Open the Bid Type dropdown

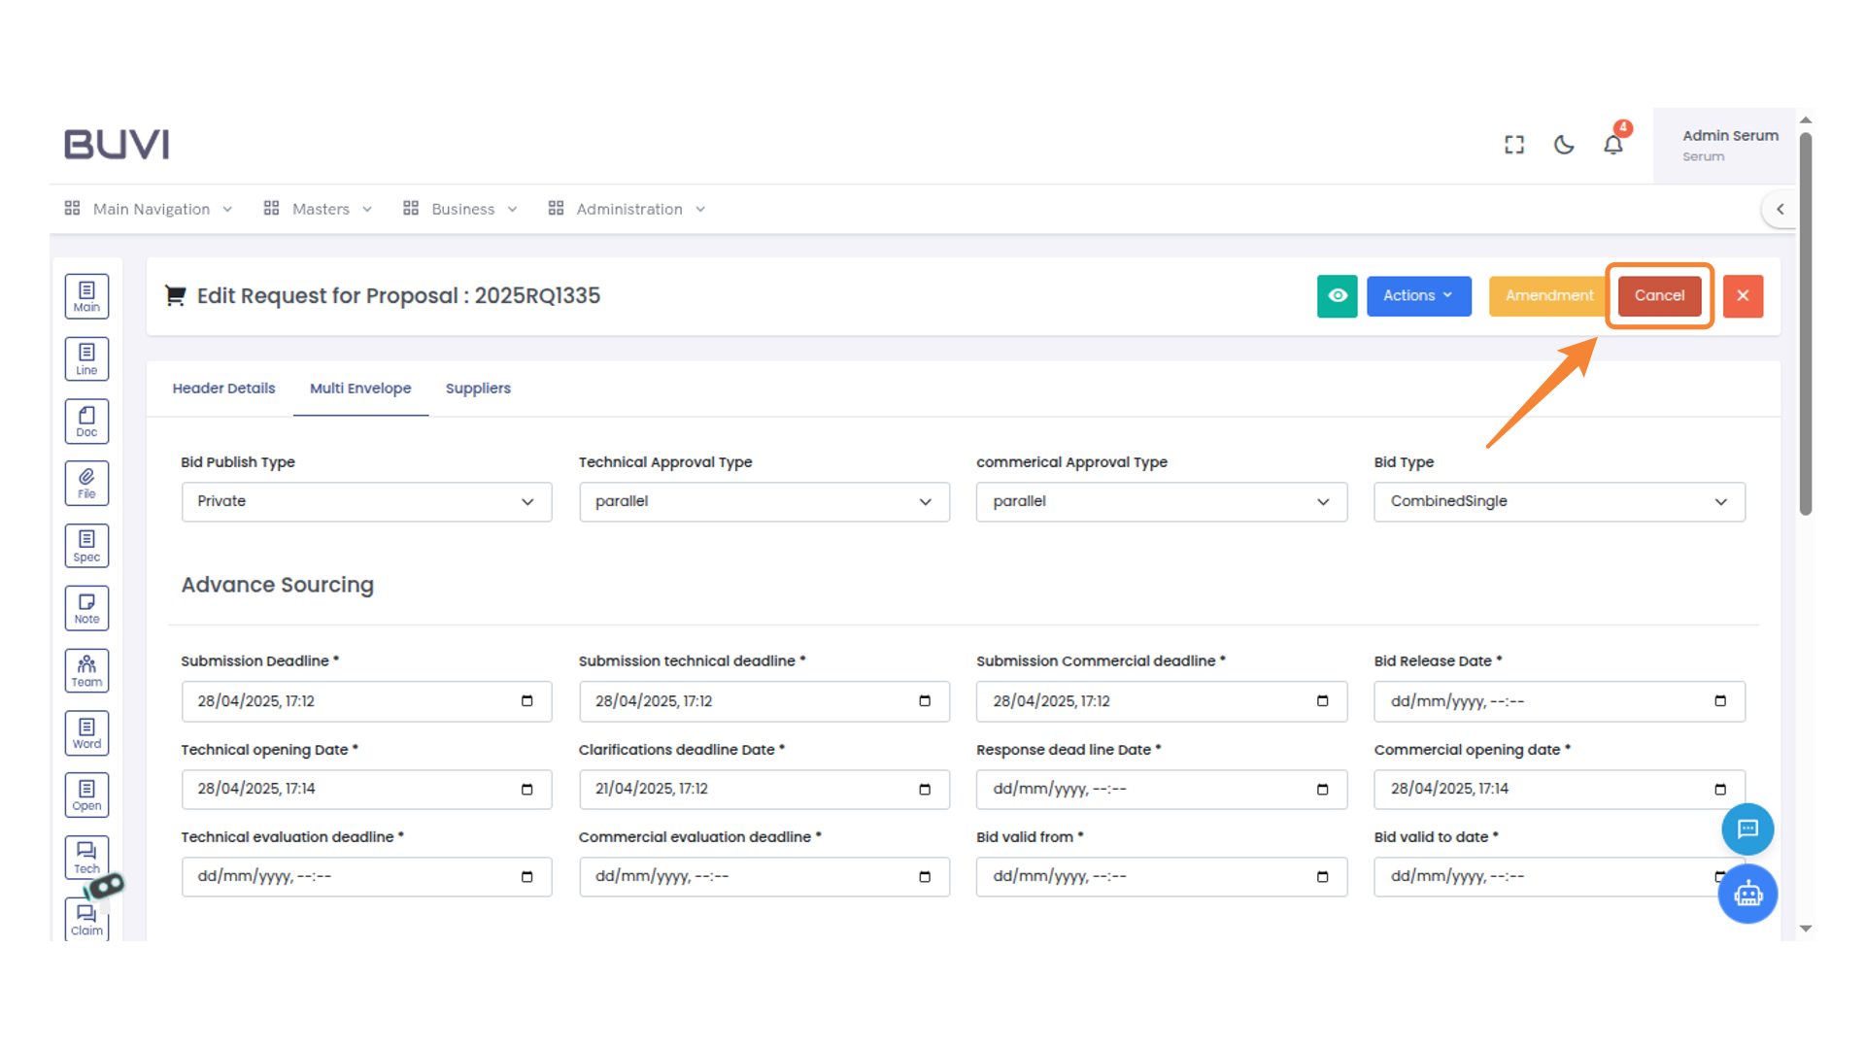pyautogui.click(x=1558, y=502)
